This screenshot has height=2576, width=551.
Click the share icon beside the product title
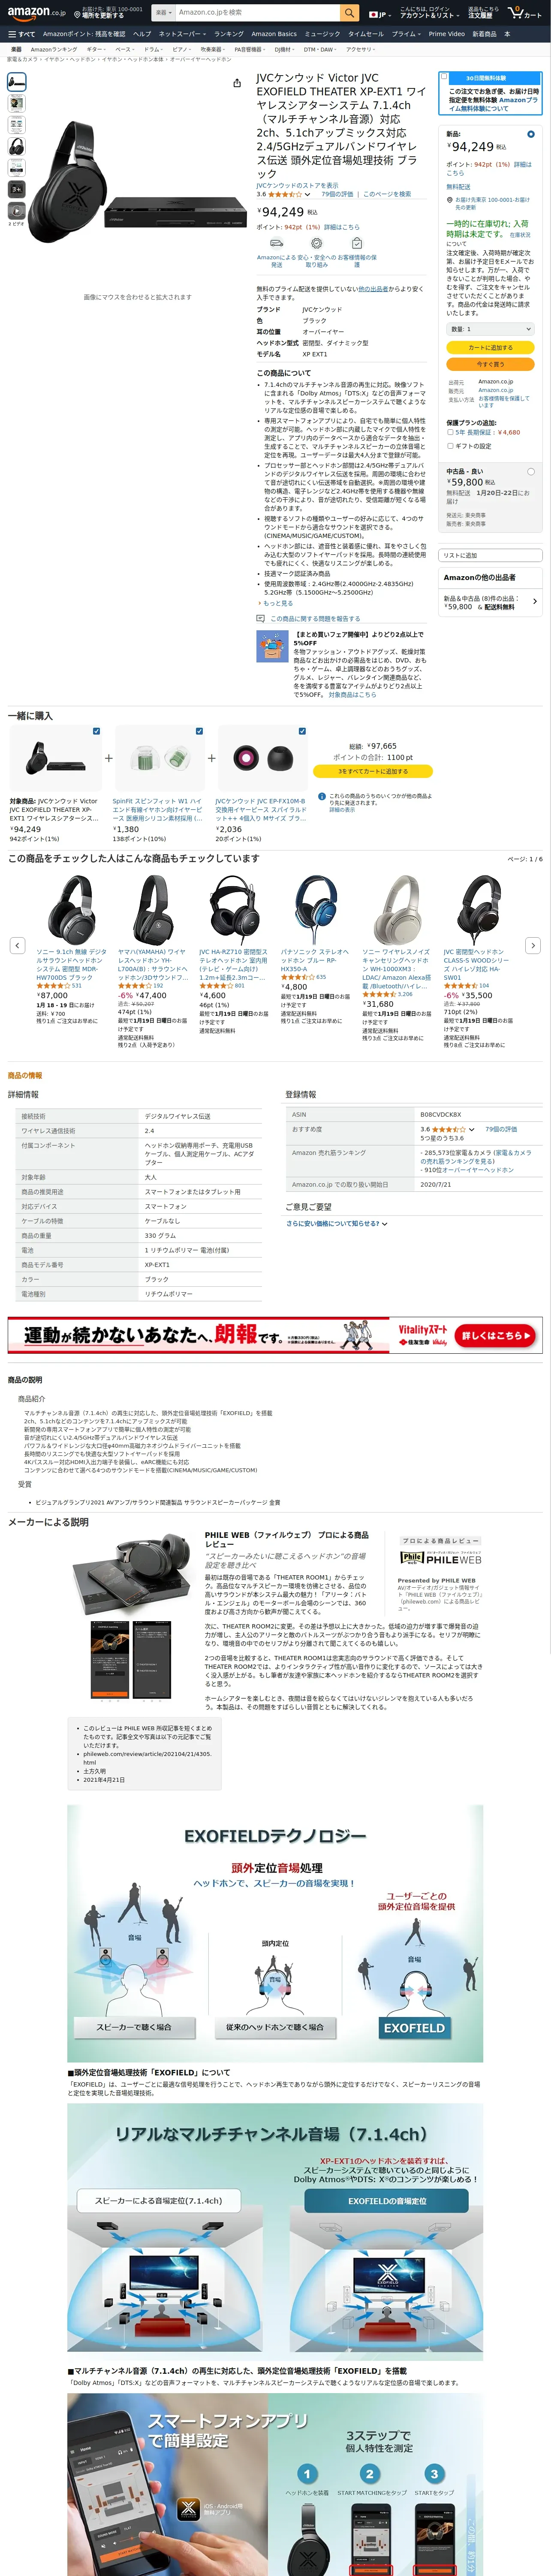point(237,83)
